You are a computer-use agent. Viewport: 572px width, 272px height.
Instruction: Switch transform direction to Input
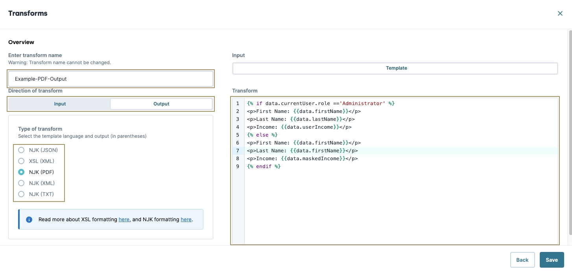pyautogui.click(x=60, y=104)
